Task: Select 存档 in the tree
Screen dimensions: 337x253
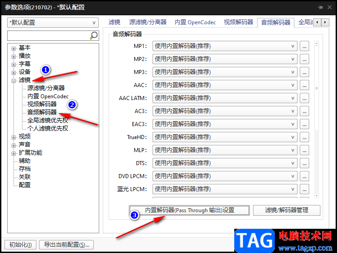Action: pos(25,169)
